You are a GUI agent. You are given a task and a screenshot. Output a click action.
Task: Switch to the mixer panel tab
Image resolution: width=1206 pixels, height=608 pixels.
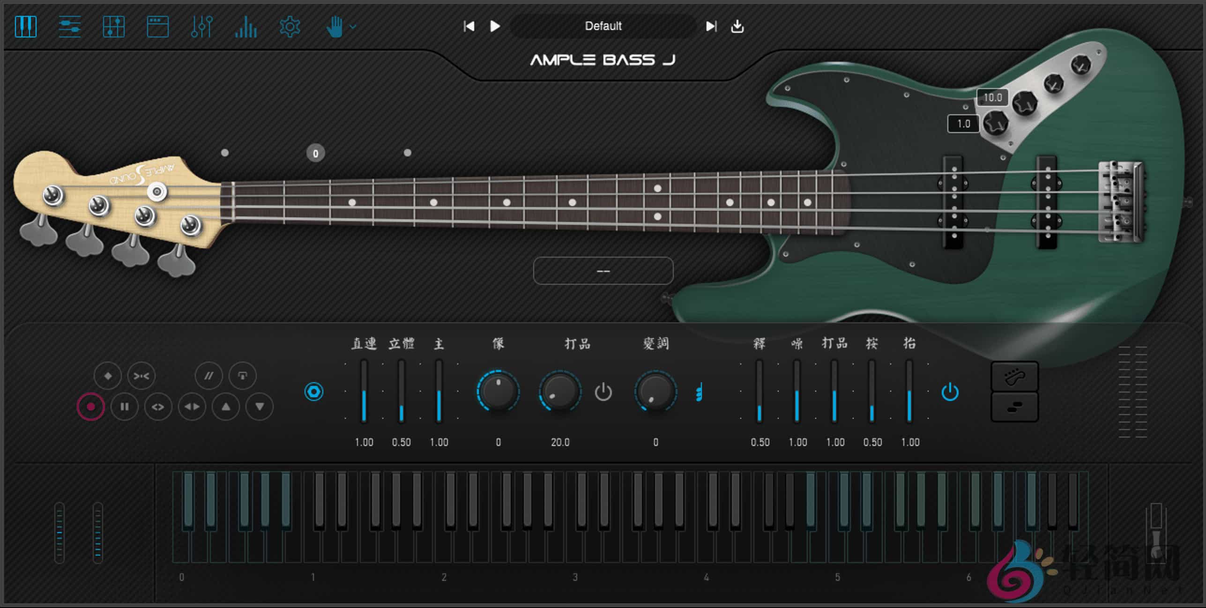coord(69,27)
